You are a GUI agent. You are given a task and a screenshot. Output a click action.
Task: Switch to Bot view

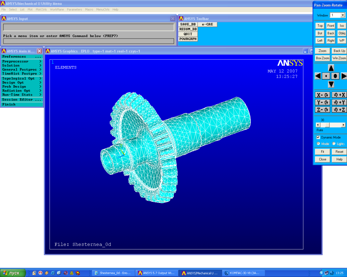pos(320,33)
